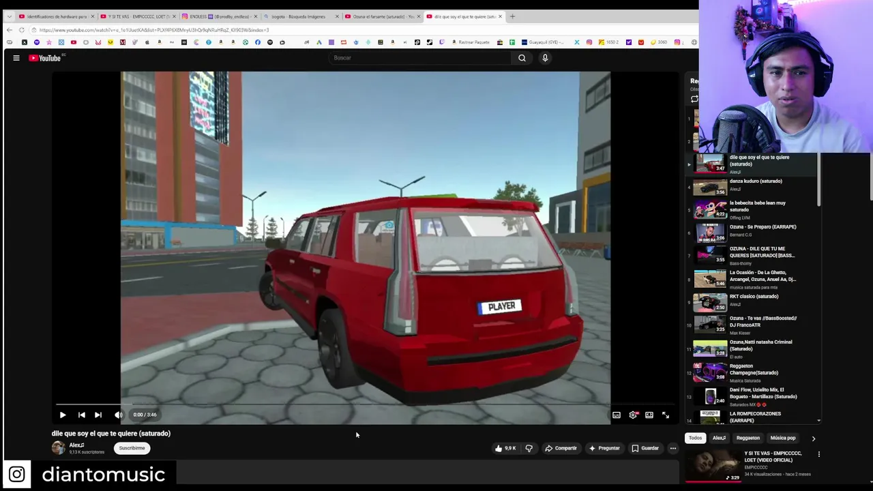Open recommended video Y SI TE VAS - EMPICCCCC
This screenshot has width=873, height=491.
click(x=772, y=457)
